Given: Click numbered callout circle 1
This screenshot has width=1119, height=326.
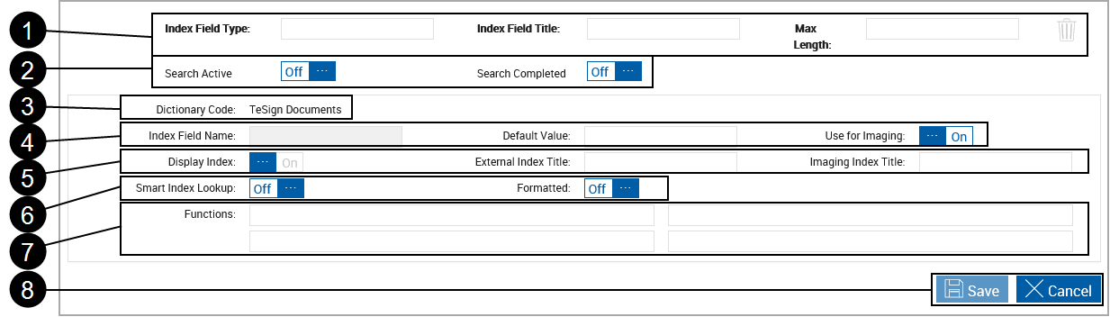Looking at the screenshot, I should [32, 32].
